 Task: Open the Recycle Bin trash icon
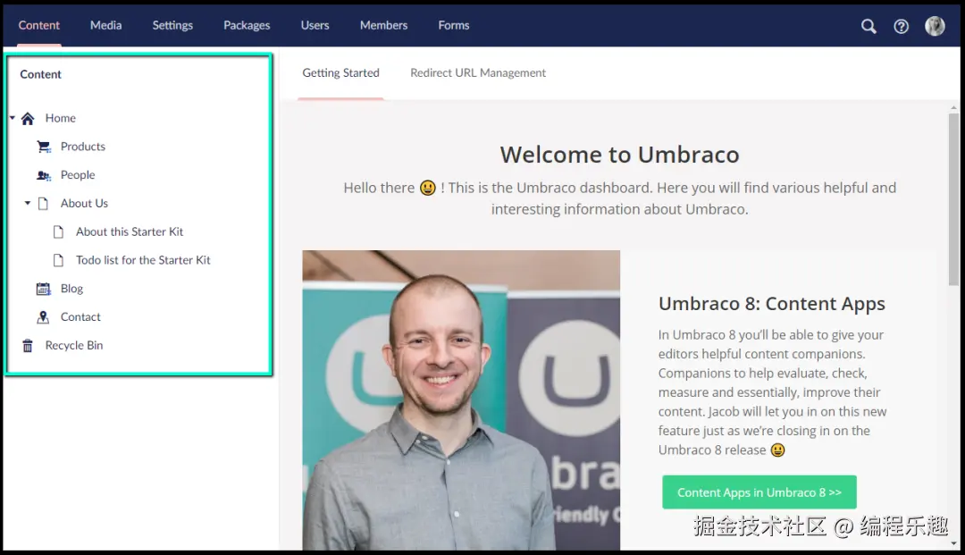(x=28, y=346)
